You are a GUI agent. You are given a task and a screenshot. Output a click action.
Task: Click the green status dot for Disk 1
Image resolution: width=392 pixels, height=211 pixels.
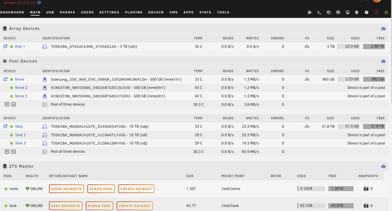[x=11, y=46]
